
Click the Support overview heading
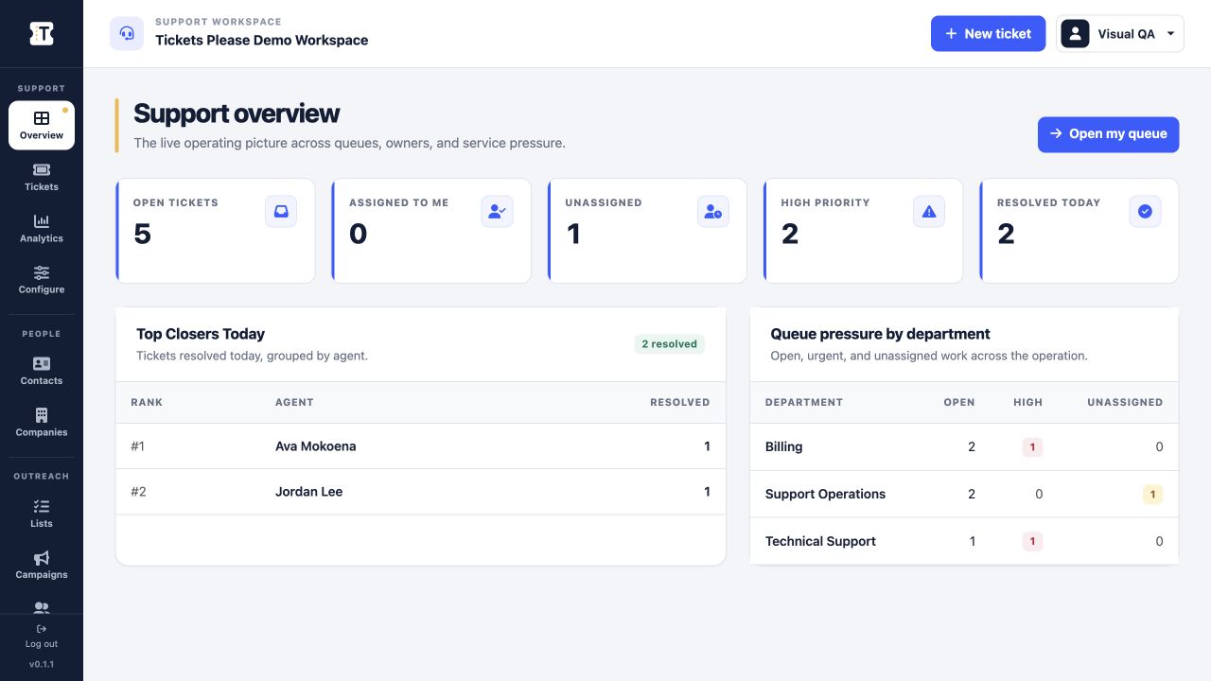click(x=237, y=113)
